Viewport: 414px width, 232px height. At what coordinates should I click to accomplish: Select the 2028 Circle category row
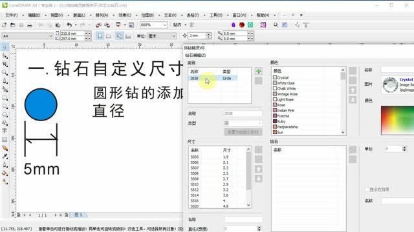point(213,78)
